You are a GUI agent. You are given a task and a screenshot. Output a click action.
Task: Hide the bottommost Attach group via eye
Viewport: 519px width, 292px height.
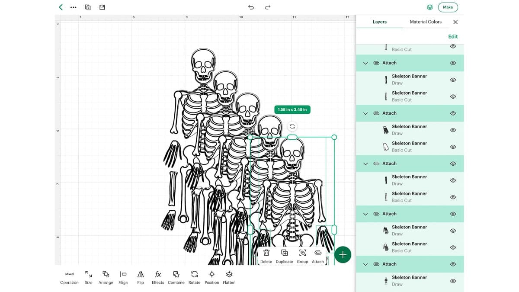[x=453, y=264]
